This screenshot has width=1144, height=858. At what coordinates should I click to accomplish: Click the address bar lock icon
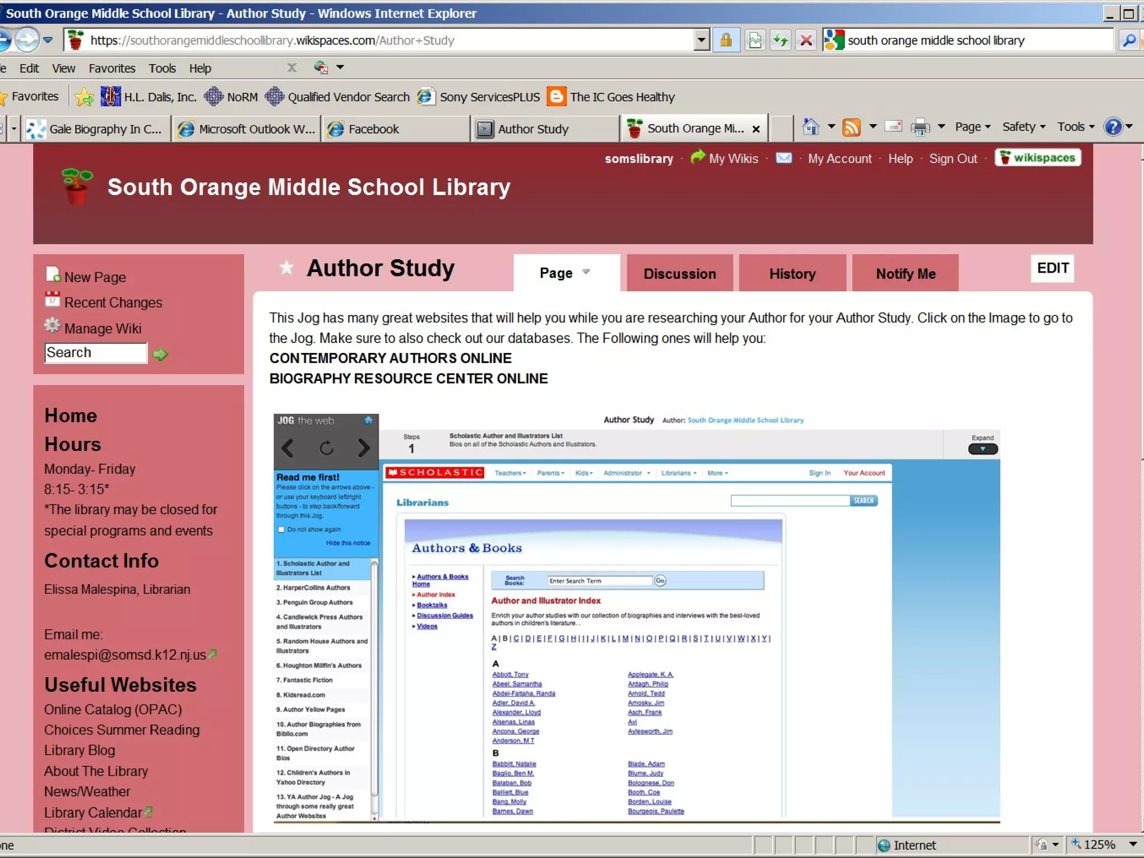tap(726, 40)
